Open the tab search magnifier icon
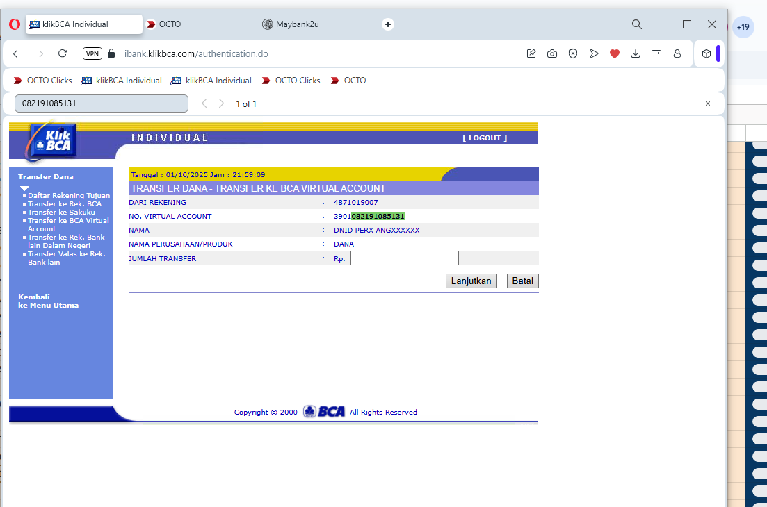The height and width of the screenshot is (507, 767). coord(636,24)
